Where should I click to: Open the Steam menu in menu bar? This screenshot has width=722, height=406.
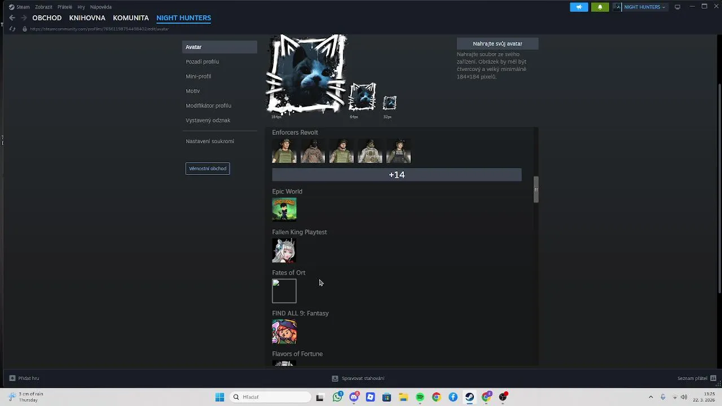[19, 7]
